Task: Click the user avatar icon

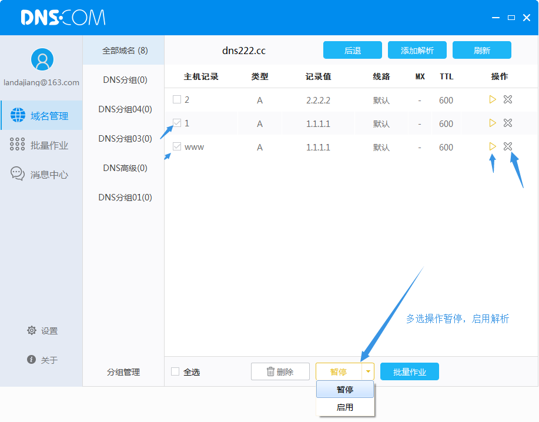Action: click(x=42, y=59)
